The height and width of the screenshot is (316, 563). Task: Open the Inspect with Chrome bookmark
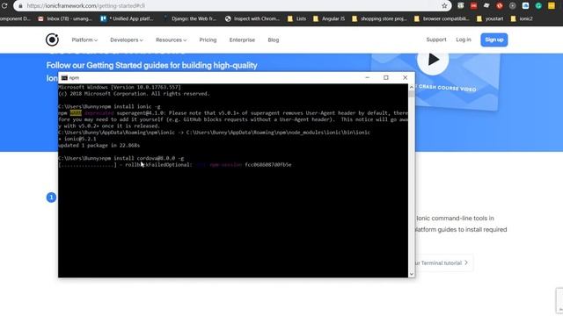[252, 18]
